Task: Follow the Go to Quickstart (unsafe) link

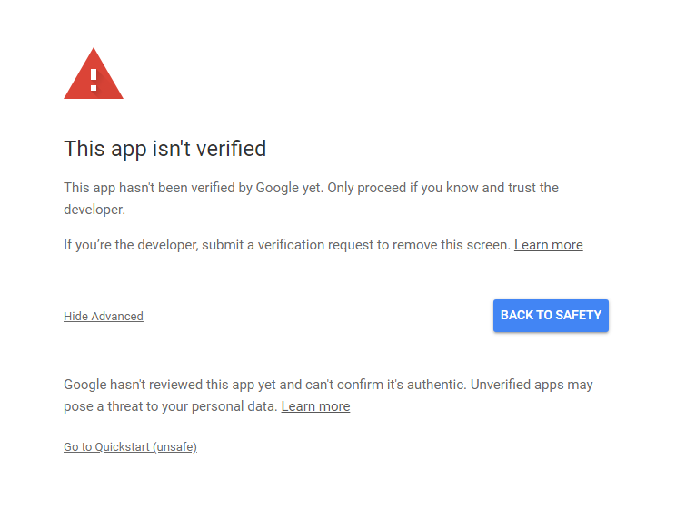Action: tap(130, 447)
